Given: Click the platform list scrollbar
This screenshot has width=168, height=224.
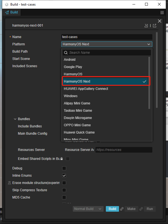Looking at the screenshot, I should point(149,83).
